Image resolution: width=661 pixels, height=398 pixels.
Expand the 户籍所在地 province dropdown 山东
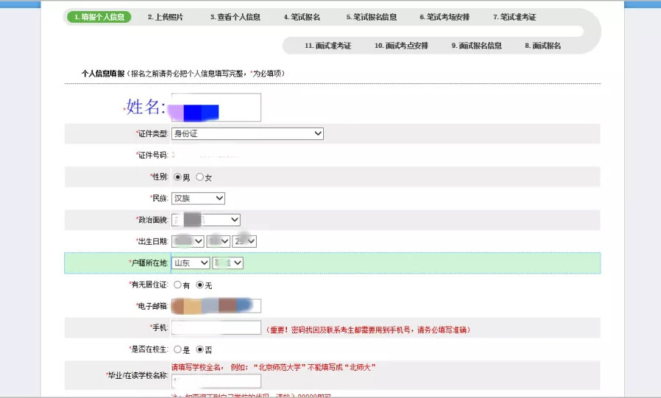tap(190, 263)
